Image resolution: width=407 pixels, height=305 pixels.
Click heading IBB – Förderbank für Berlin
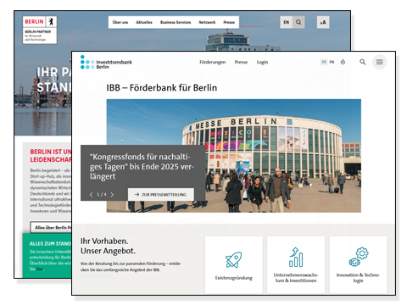(x=162, y=88)
